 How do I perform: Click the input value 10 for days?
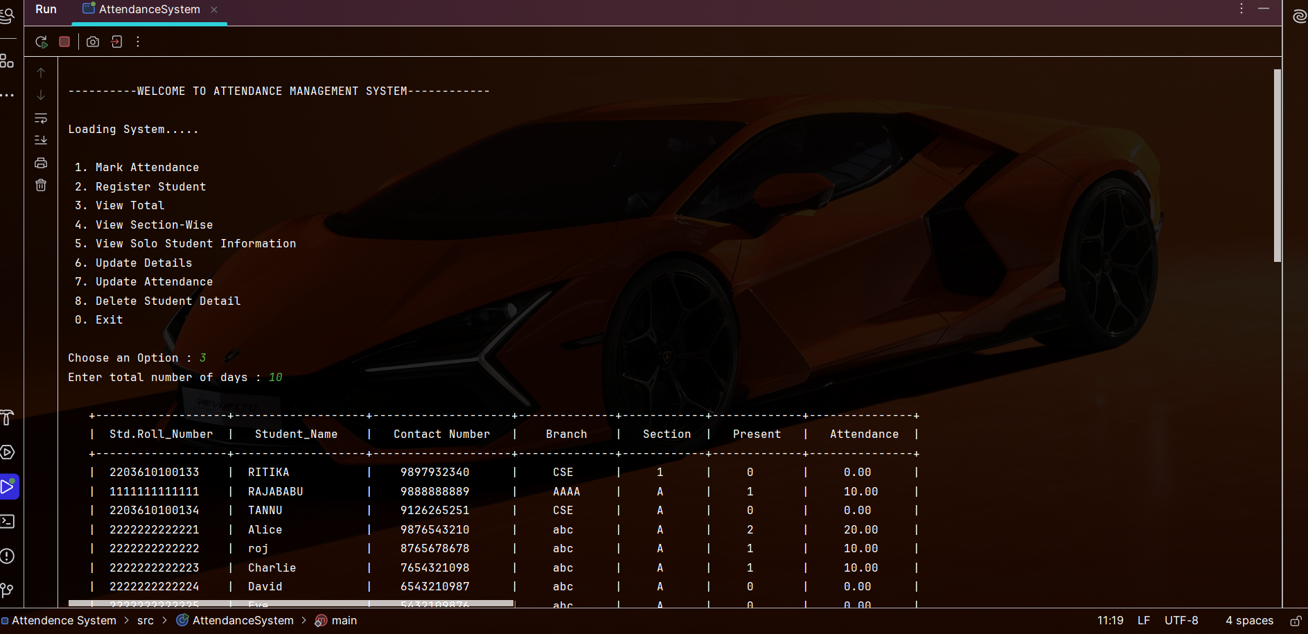pyautogui.click(x=276, y=378)
